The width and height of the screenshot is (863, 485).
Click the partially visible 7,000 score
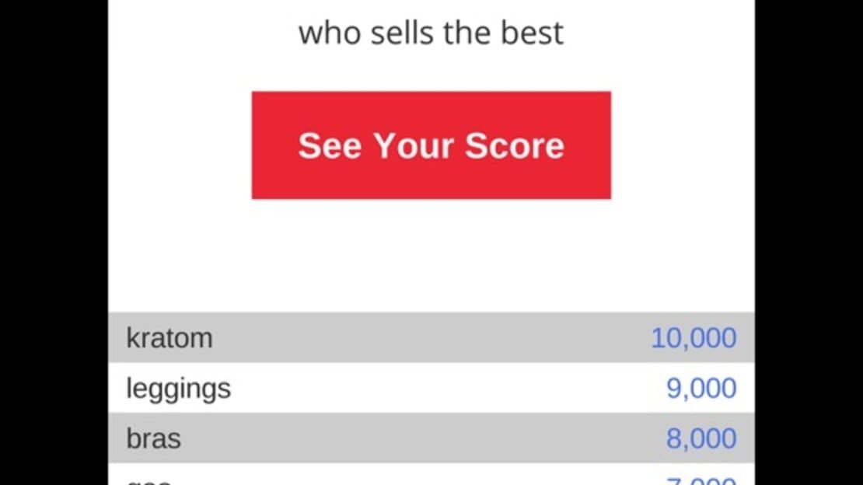[x=701, y=480]
